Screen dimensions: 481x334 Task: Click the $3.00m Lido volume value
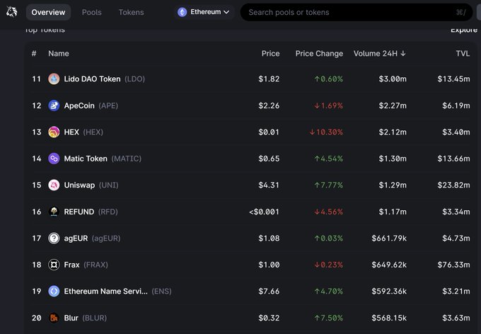393,79
